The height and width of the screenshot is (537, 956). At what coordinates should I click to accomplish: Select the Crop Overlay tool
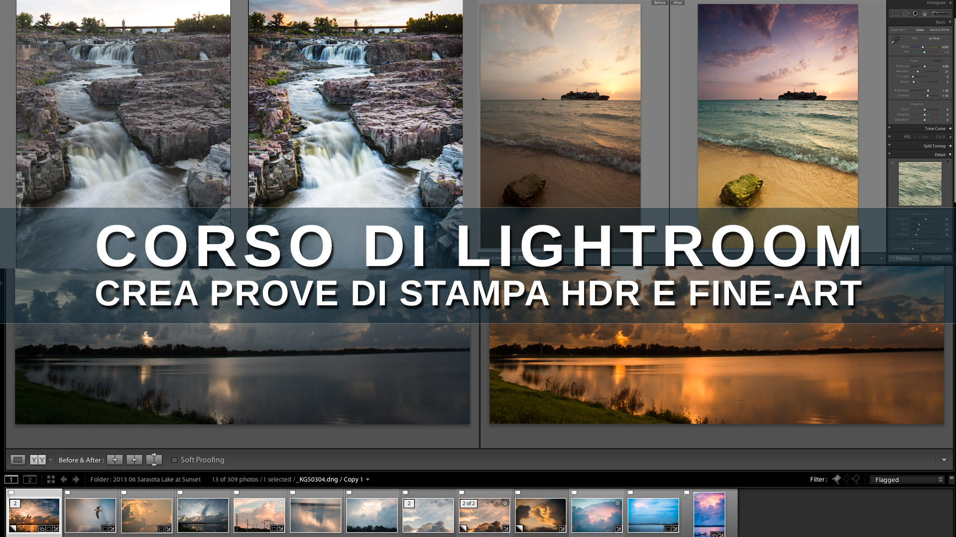[x=895, y=13]
